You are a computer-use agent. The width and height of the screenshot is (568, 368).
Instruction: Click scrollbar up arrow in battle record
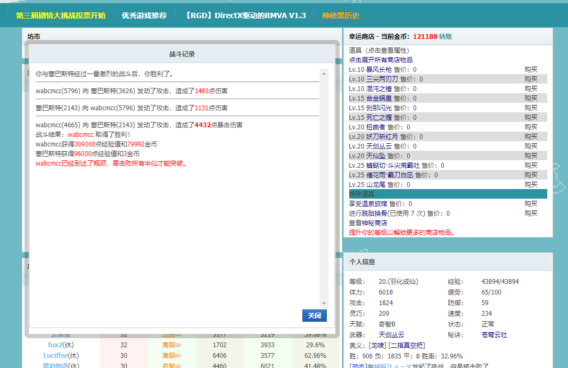coord(324,73)
